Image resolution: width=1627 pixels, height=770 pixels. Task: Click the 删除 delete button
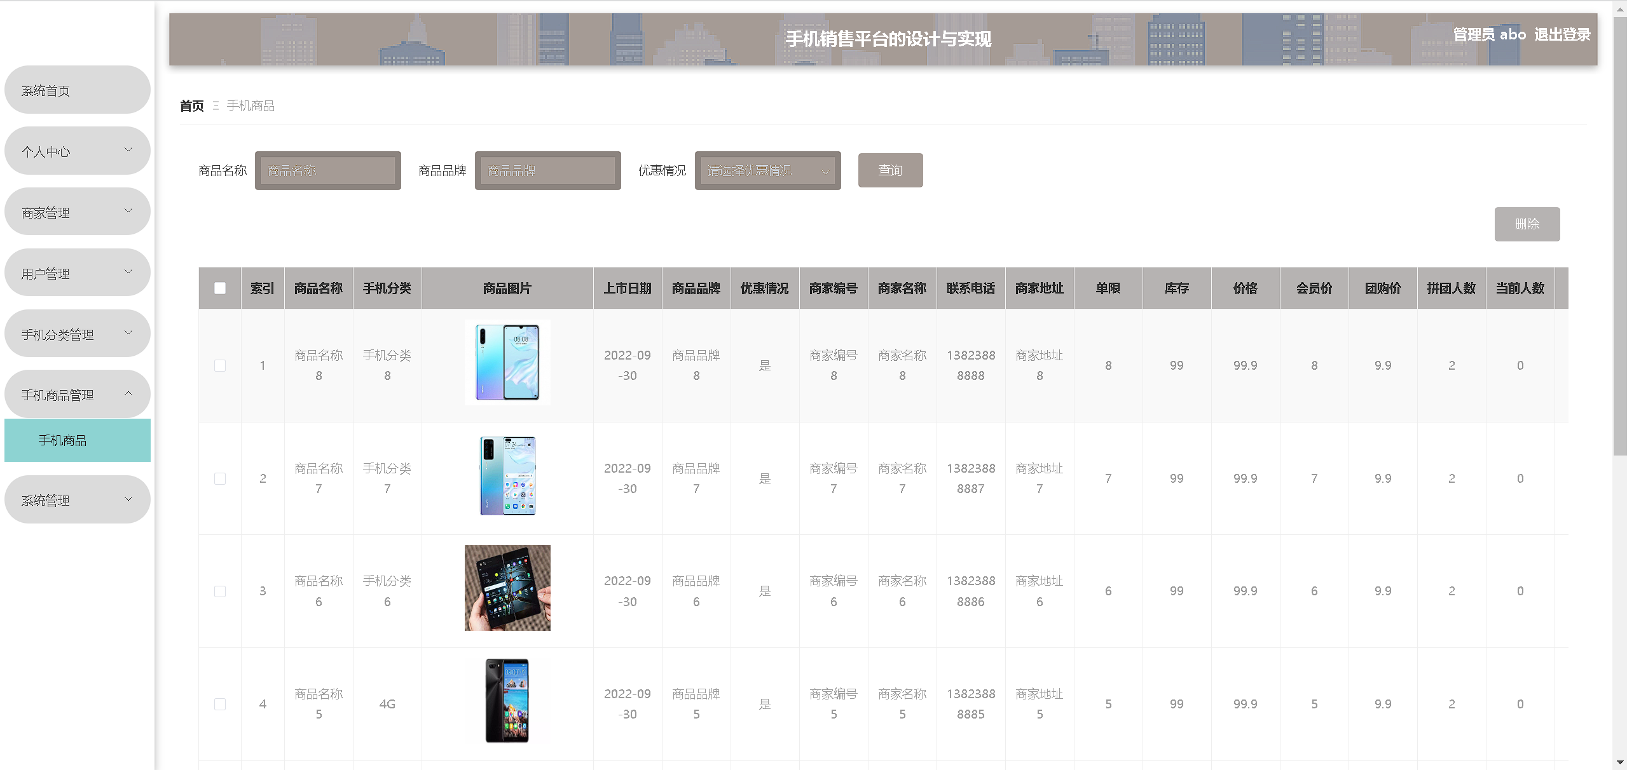click(1527, 224)
